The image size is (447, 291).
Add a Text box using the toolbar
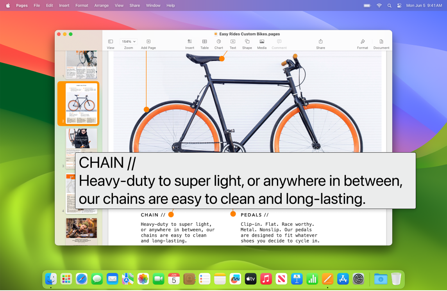(233, 43)
